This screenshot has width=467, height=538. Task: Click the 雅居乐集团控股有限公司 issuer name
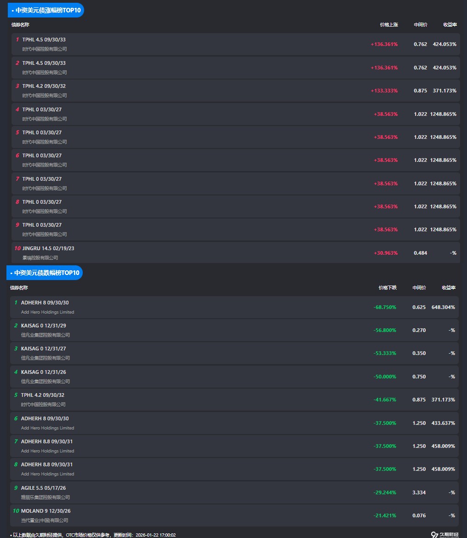click(46, 498)
